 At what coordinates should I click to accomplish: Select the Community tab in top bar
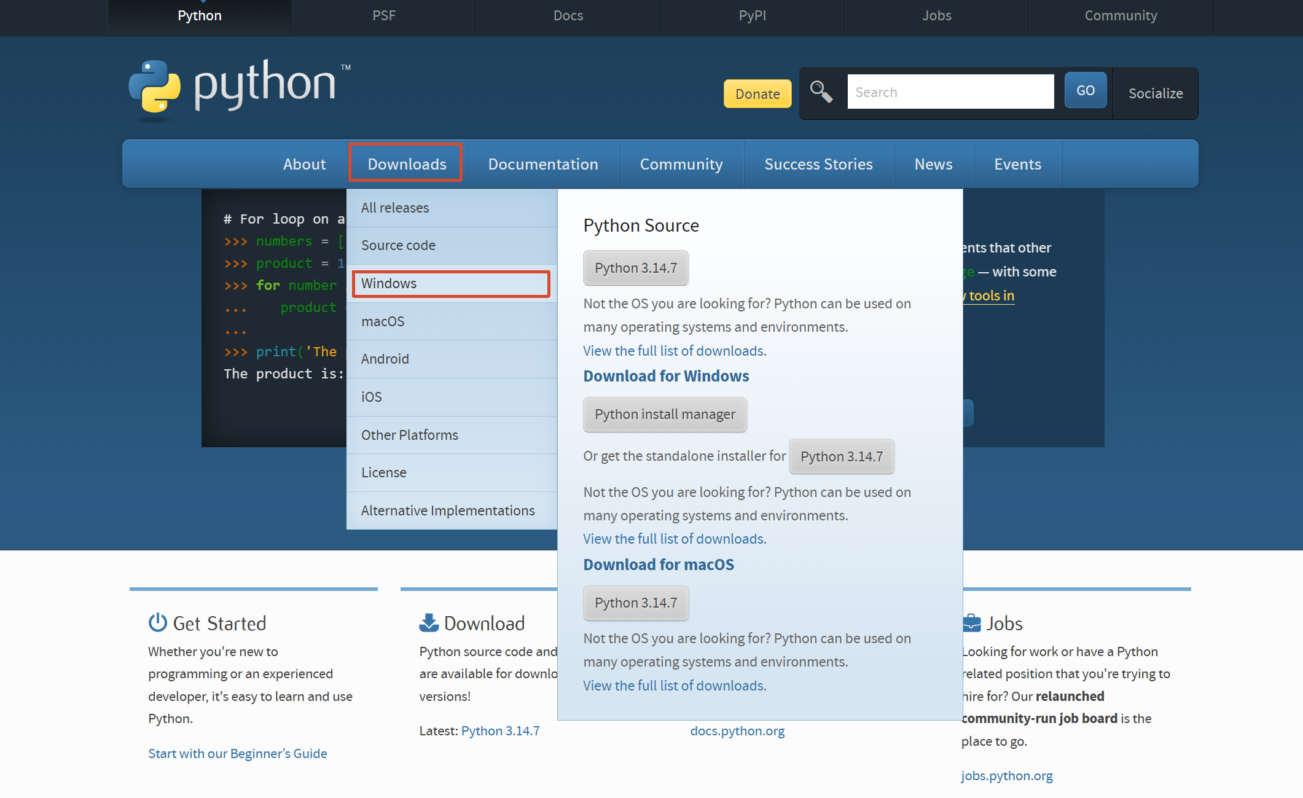coord(1121,15)
